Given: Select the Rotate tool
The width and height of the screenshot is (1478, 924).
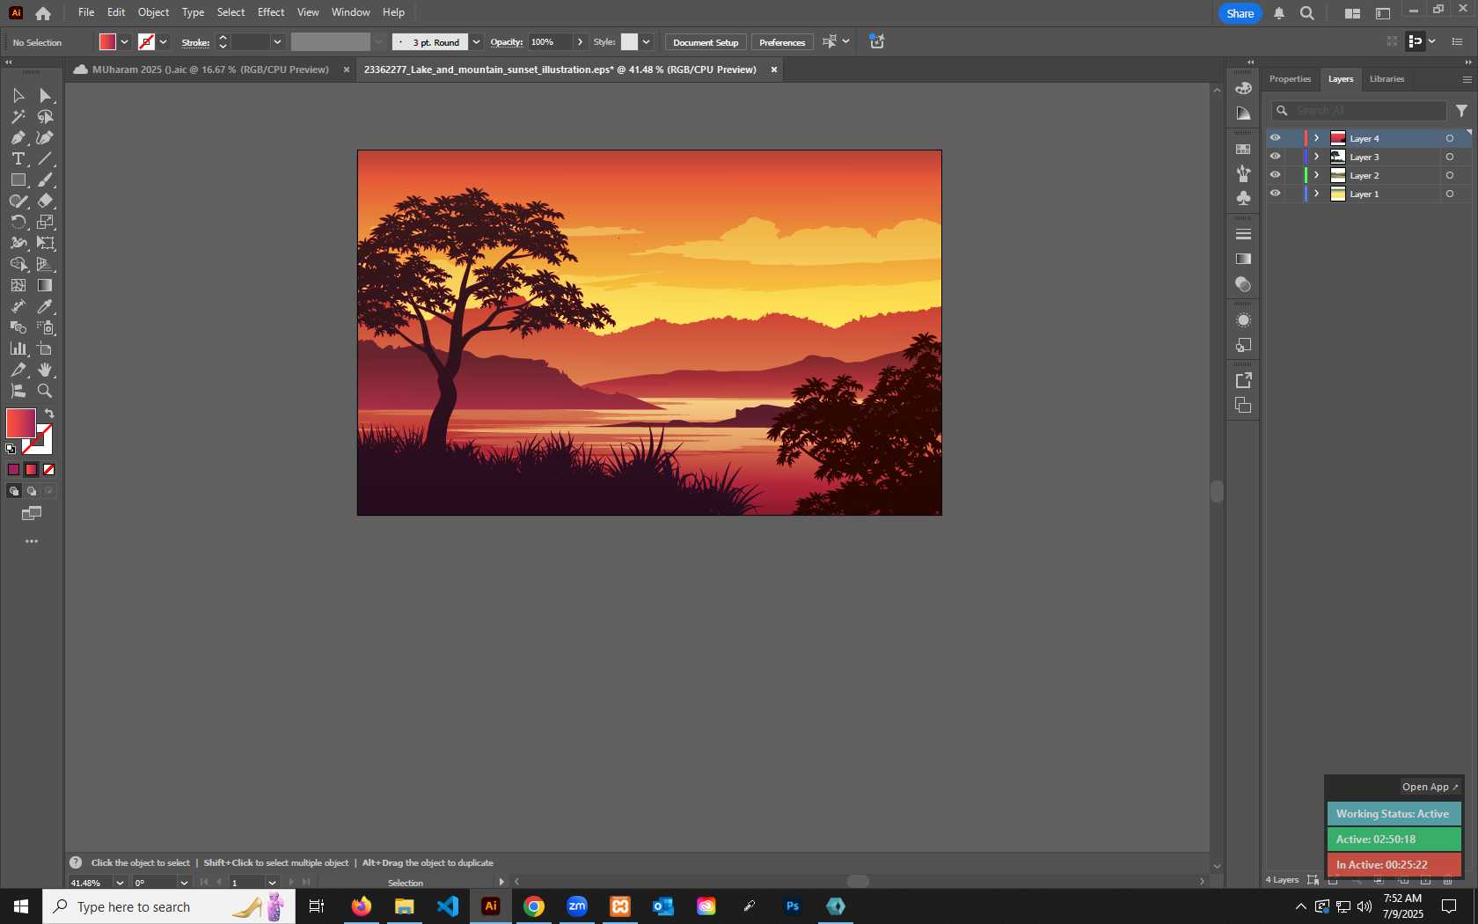Looking at the screenshot, I should 18,222.
